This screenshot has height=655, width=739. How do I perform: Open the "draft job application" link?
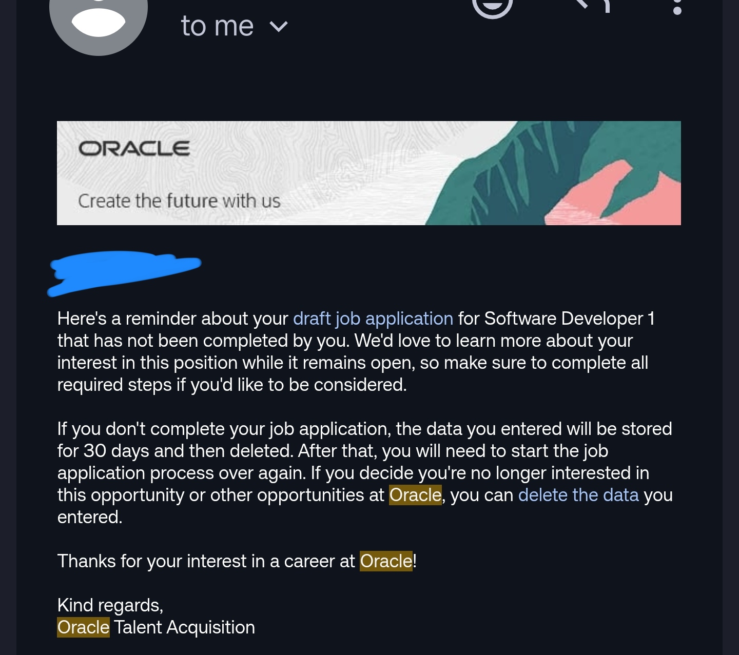point(373,319)
